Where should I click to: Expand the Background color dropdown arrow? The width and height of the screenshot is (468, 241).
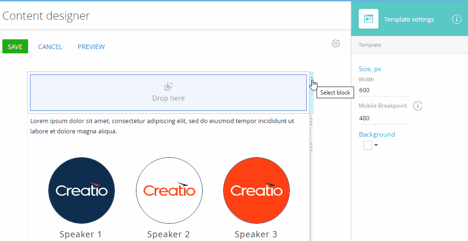[x=376, y=145]
